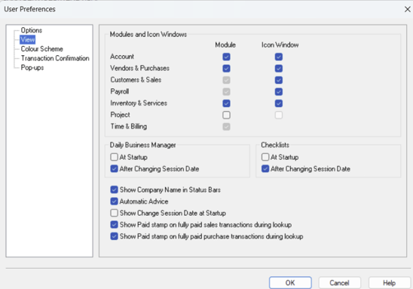Enable the Project Module checkbox

pyautogui.click(x=226, y=115)
